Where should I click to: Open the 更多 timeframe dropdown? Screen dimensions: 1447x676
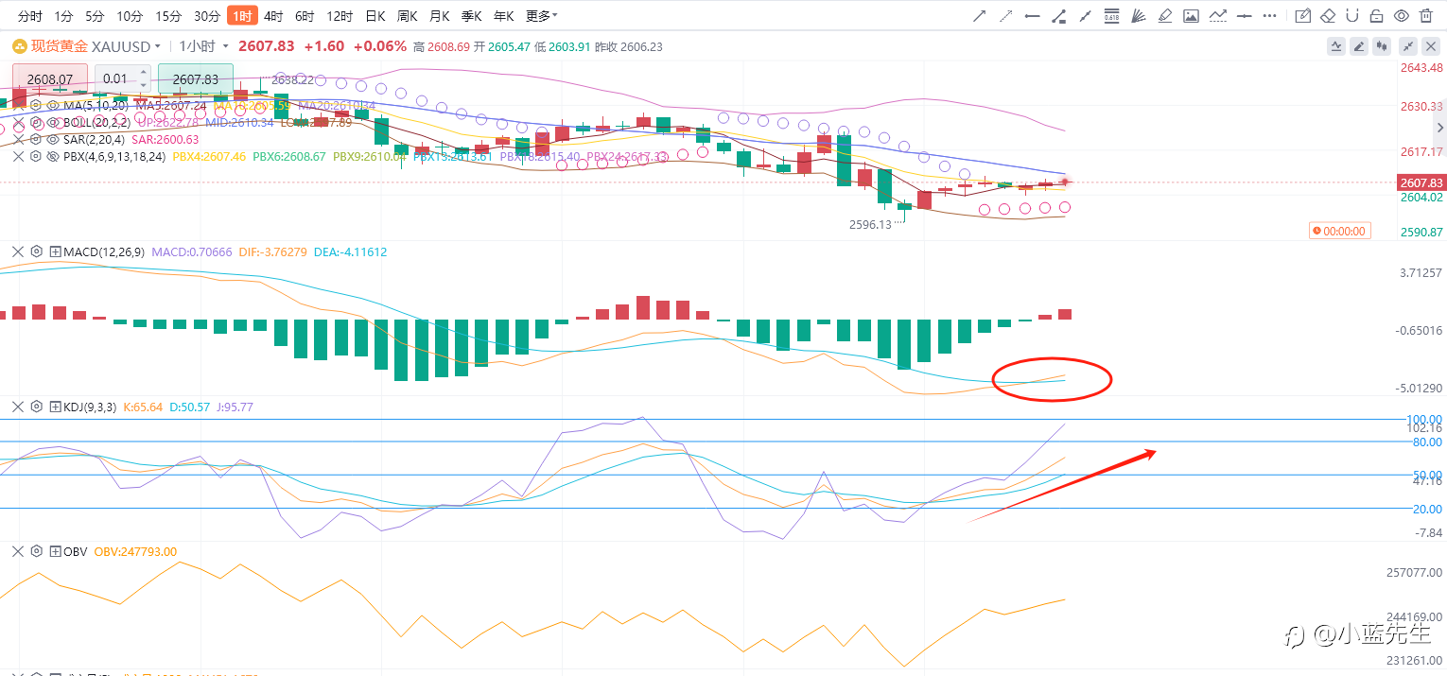[541, 15]
